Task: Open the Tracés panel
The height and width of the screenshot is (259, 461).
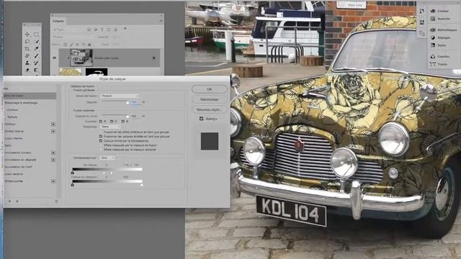Action: coord(439,64)
